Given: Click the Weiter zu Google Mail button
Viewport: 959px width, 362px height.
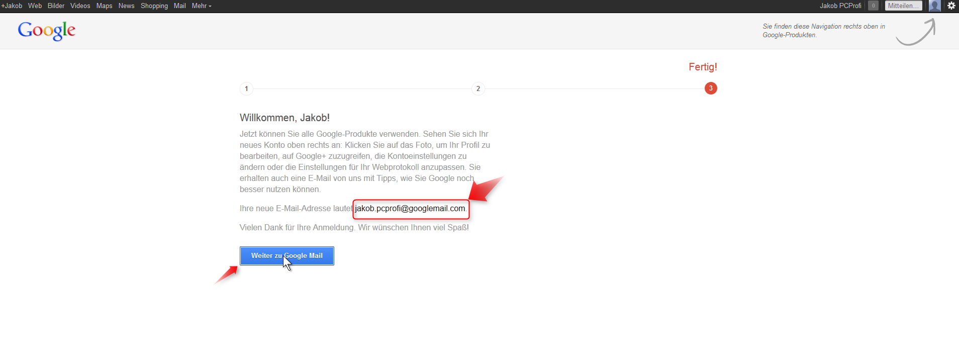Looking at the screenshot, I should (x=287, y=256).
